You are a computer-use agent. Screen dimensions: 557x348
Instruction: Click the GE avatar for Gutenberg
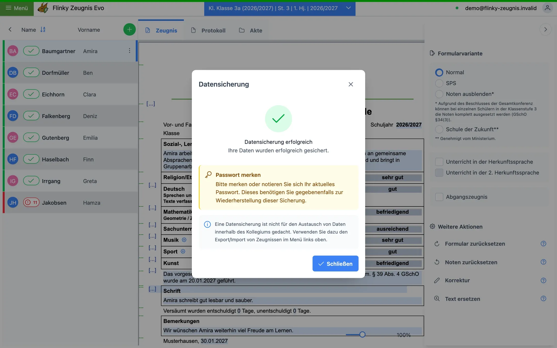[x=13, y=138]
